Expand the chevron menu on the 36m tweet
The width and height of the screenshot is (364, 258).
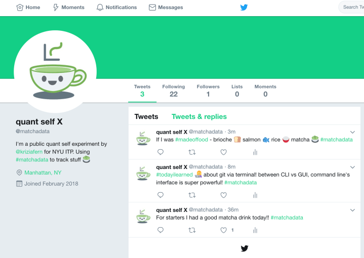click(352, 210)
